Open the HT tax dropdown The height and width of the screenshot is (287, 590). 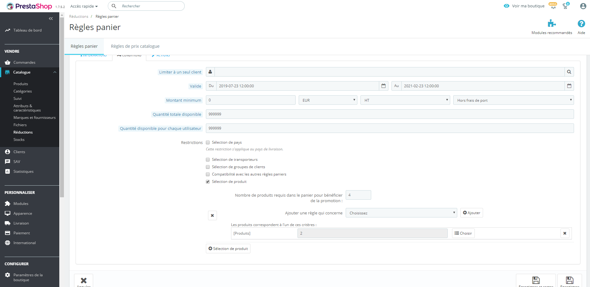click(x=405, y=100)
